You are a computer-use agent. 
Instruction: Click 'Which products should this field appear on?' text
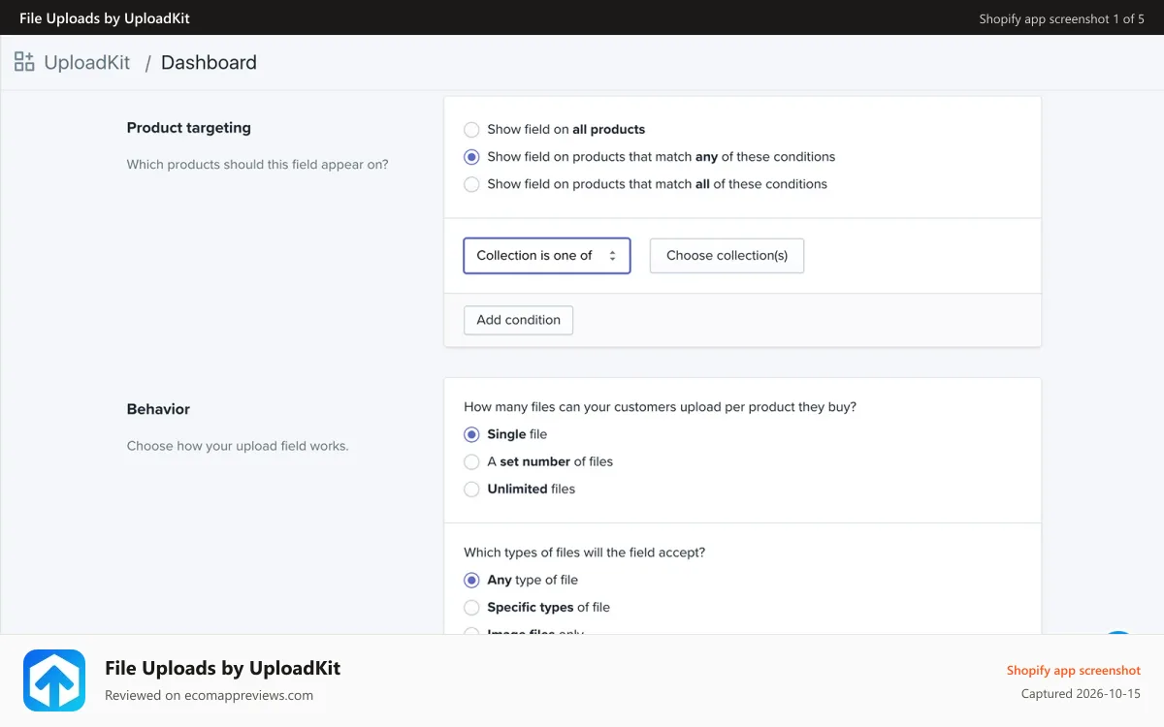257,164
